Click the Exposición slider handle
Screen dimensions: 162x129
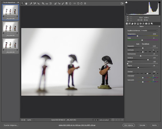143,48
